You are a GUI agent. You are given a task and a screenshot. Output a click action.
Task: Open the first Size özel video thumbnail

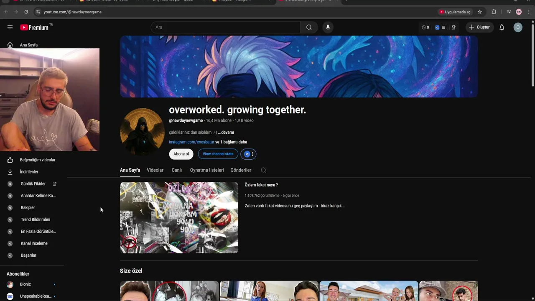[169, 291]
